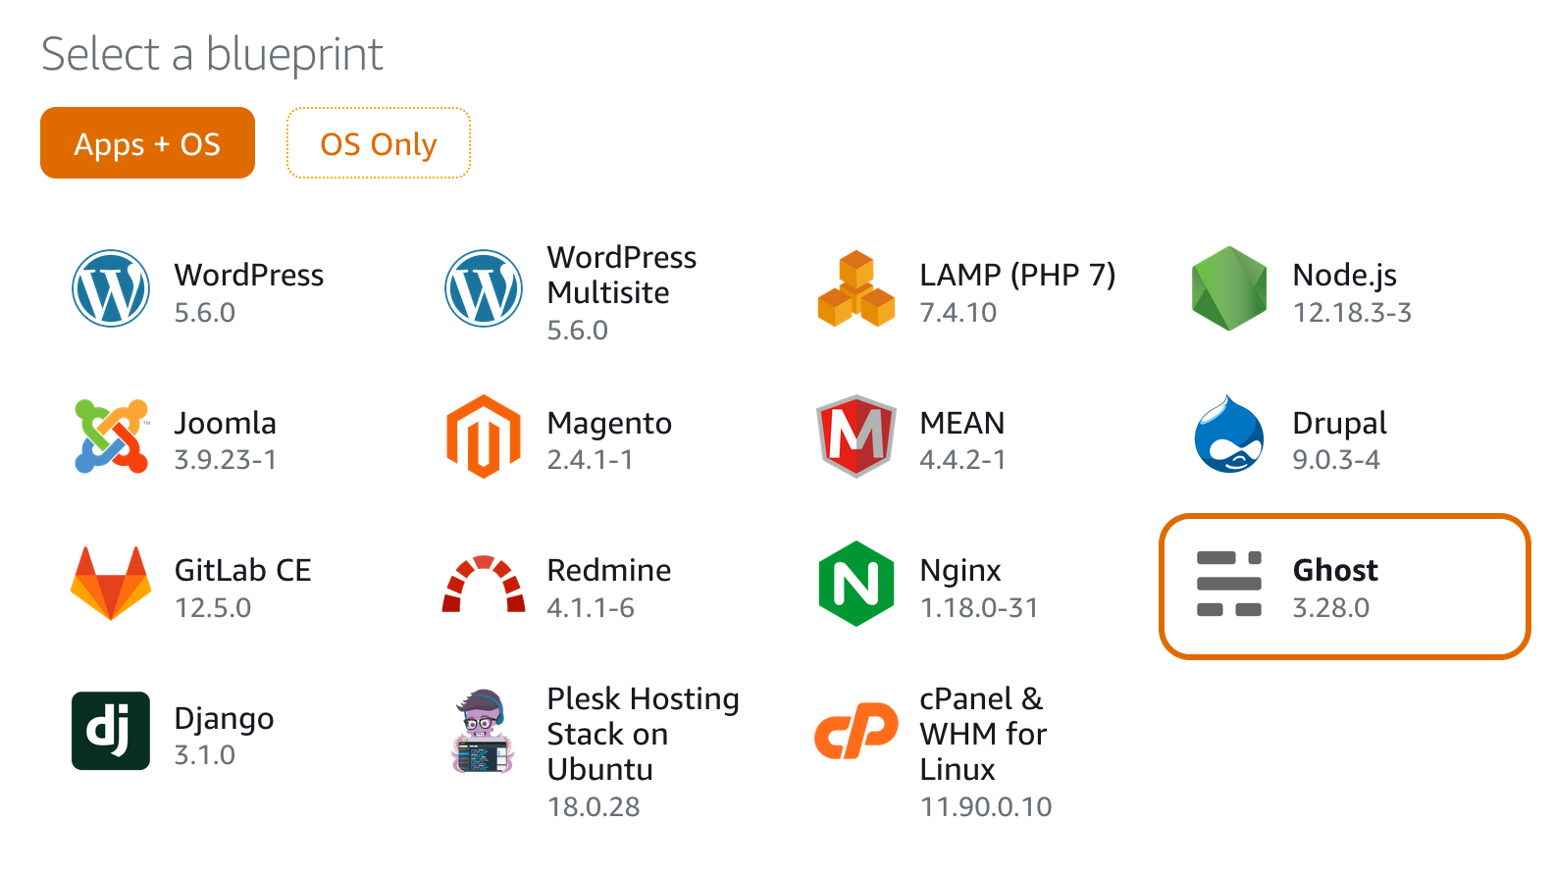This screenshot has height=875, width=1554.
Task: Click Node.js version 12.18.3-3
Action: (1352, 313)
